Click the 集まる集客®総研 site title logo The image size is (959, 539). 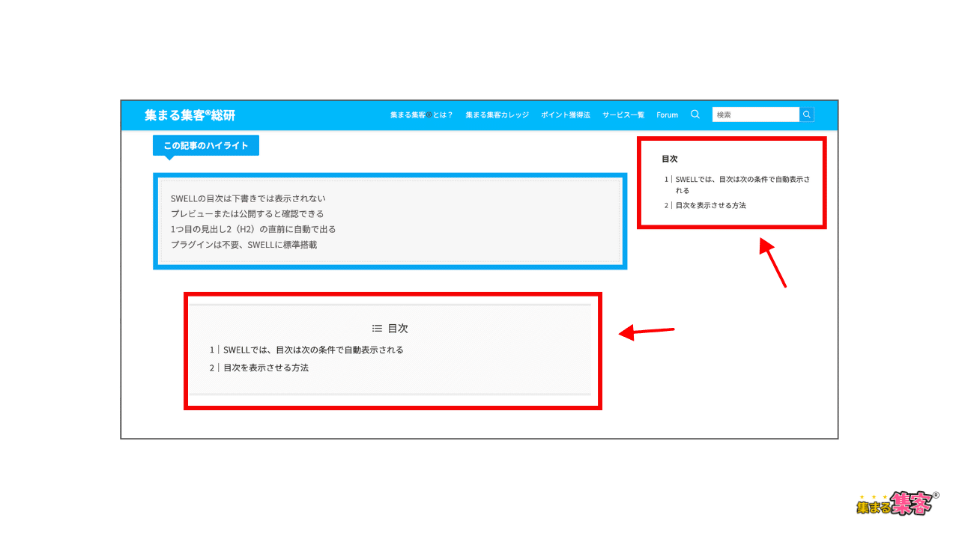tap(190, 115)
